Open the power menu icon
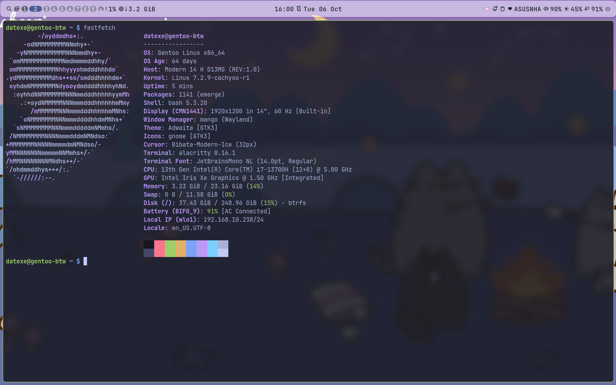Screen dimensions: 616x385 608,9
